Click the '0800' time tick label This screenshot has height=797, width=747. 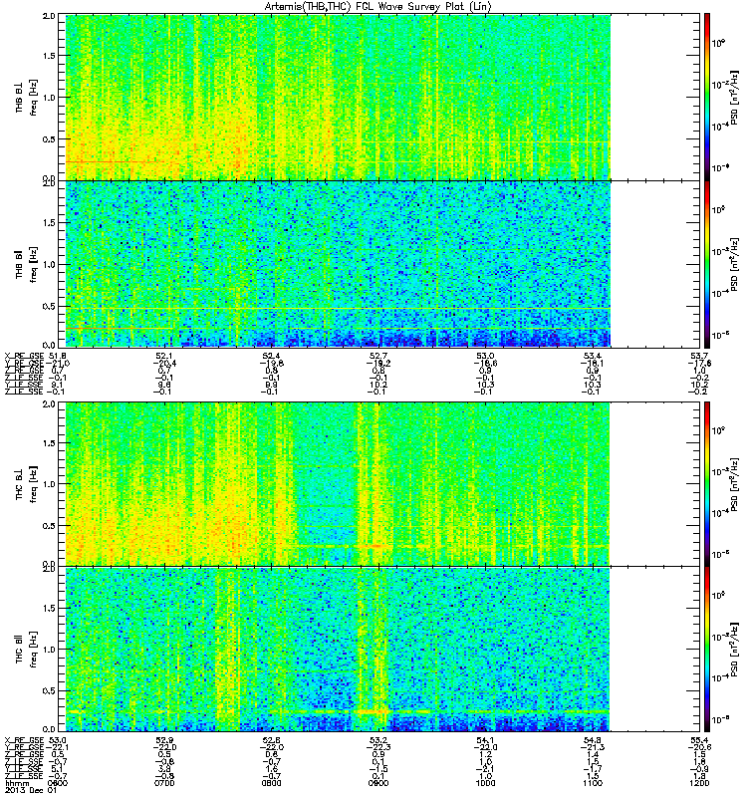point(271,783)
